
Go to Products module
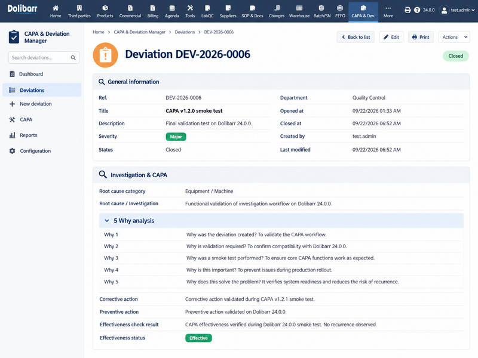tap(105, 11)
